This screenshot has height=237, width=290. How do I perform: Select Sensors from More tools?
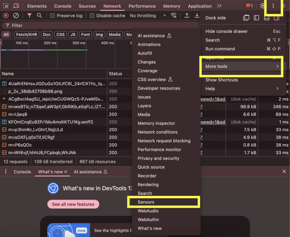166,202
